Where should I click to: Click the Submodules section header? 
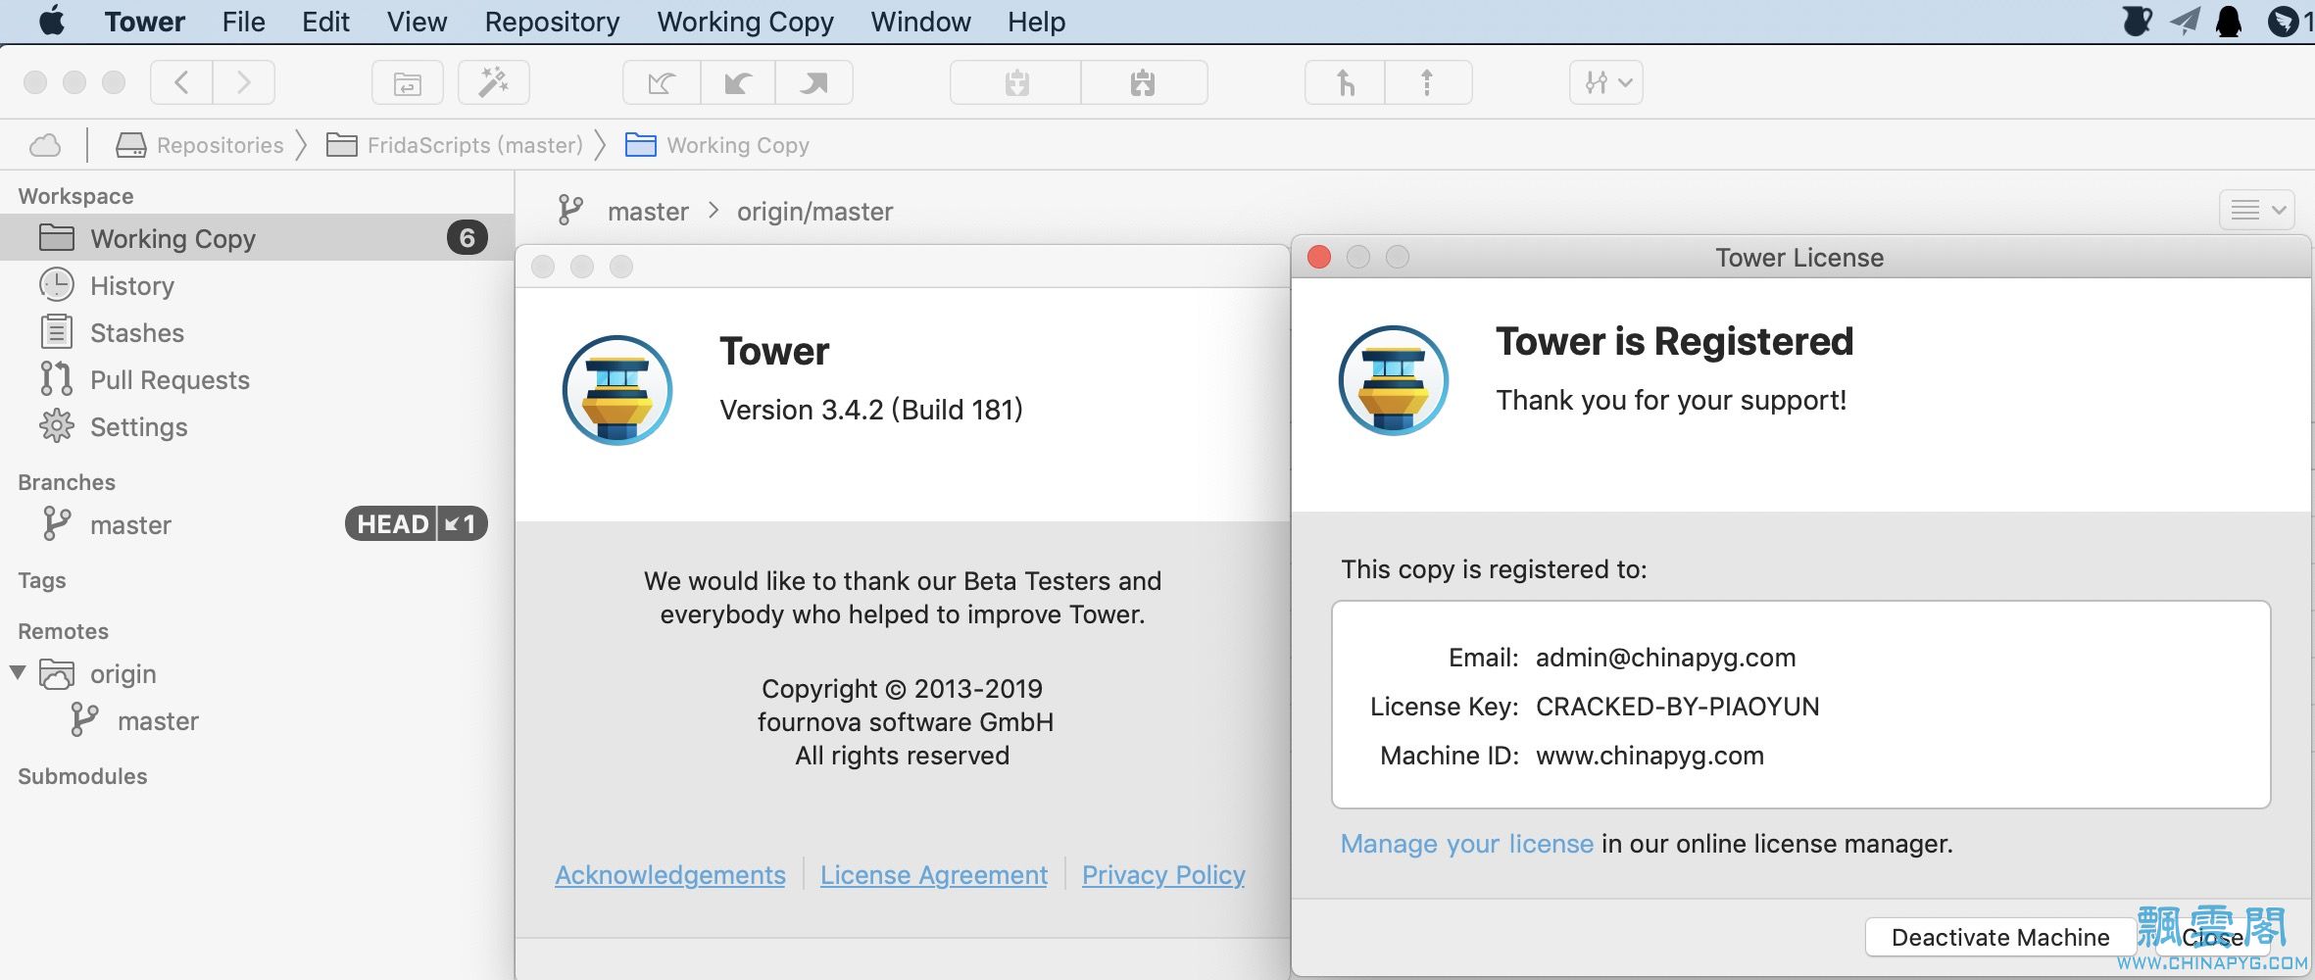[82, 776]
